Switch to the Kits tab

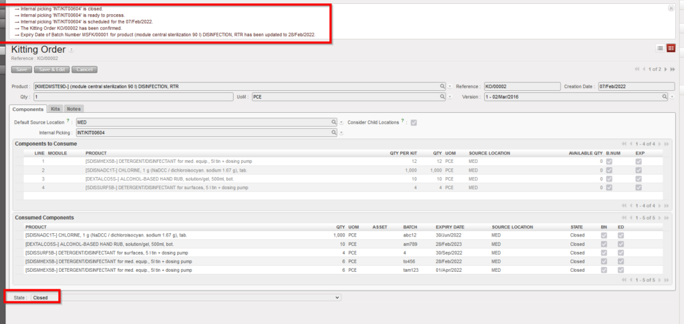pos(56,109)
